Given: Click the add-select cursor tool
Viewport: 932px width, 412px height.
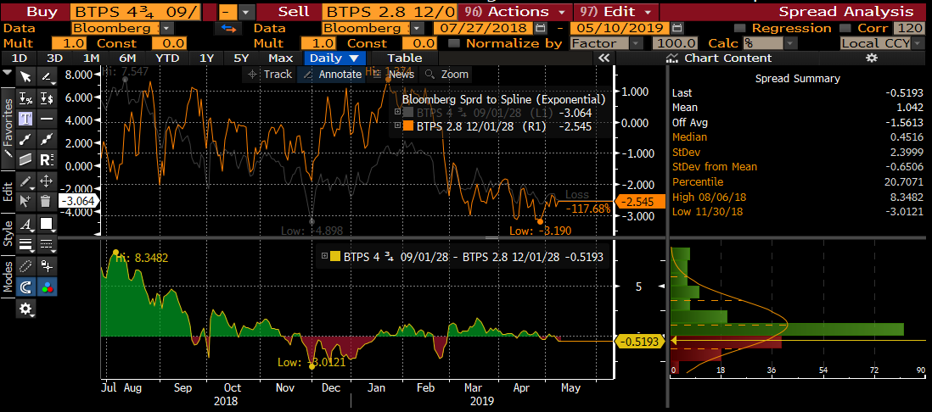Looking at the screenshot, I should click(x=25, y=201).
